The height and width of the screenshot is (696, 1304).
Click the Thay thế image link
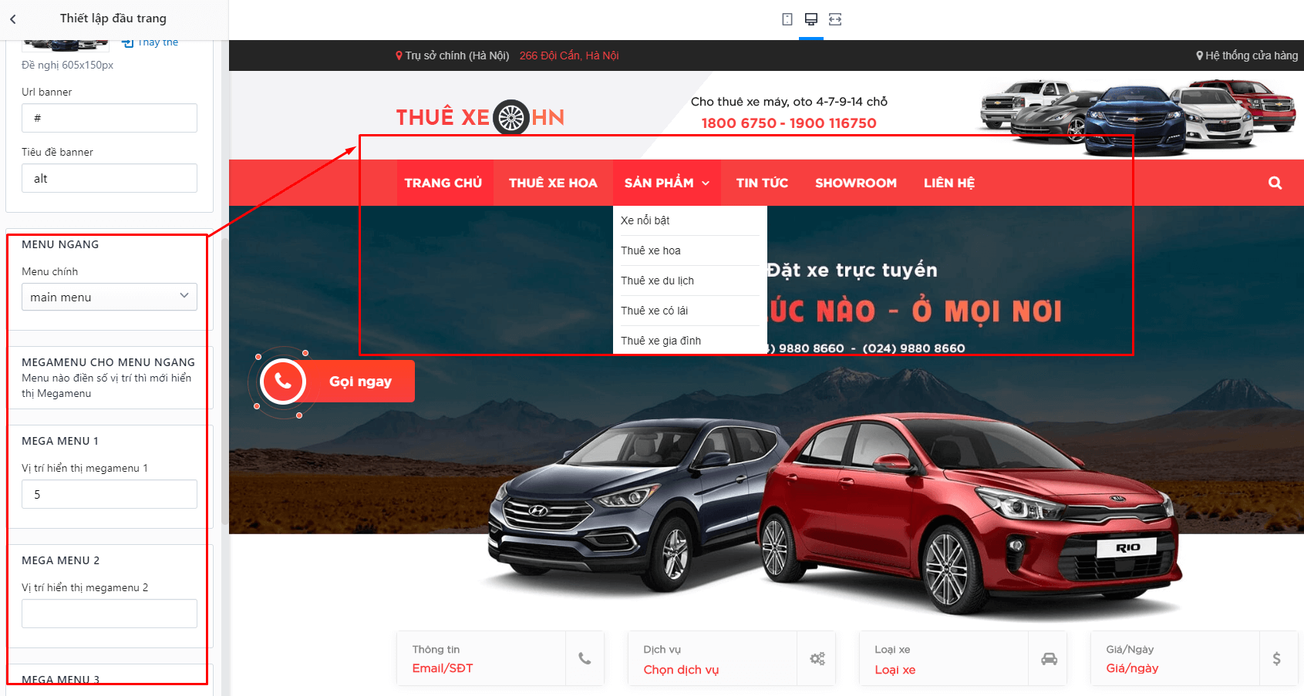150,43
